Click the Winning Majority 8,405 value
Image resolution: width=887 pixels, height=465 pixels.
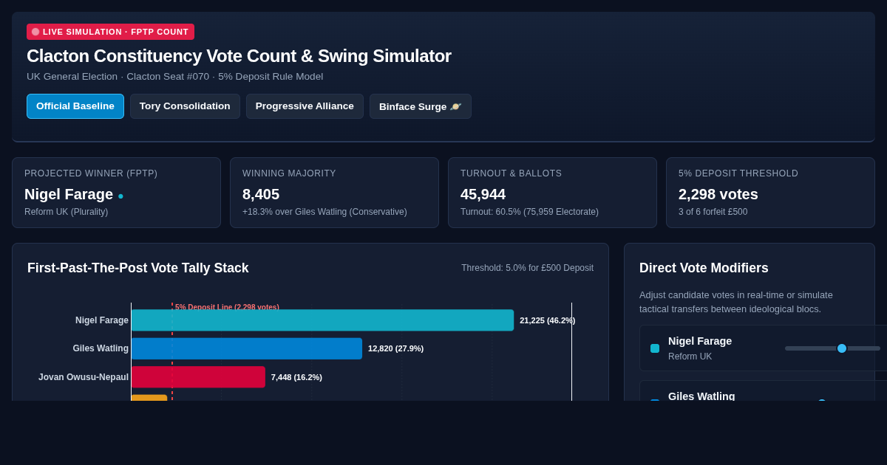[x=261, y=194]
